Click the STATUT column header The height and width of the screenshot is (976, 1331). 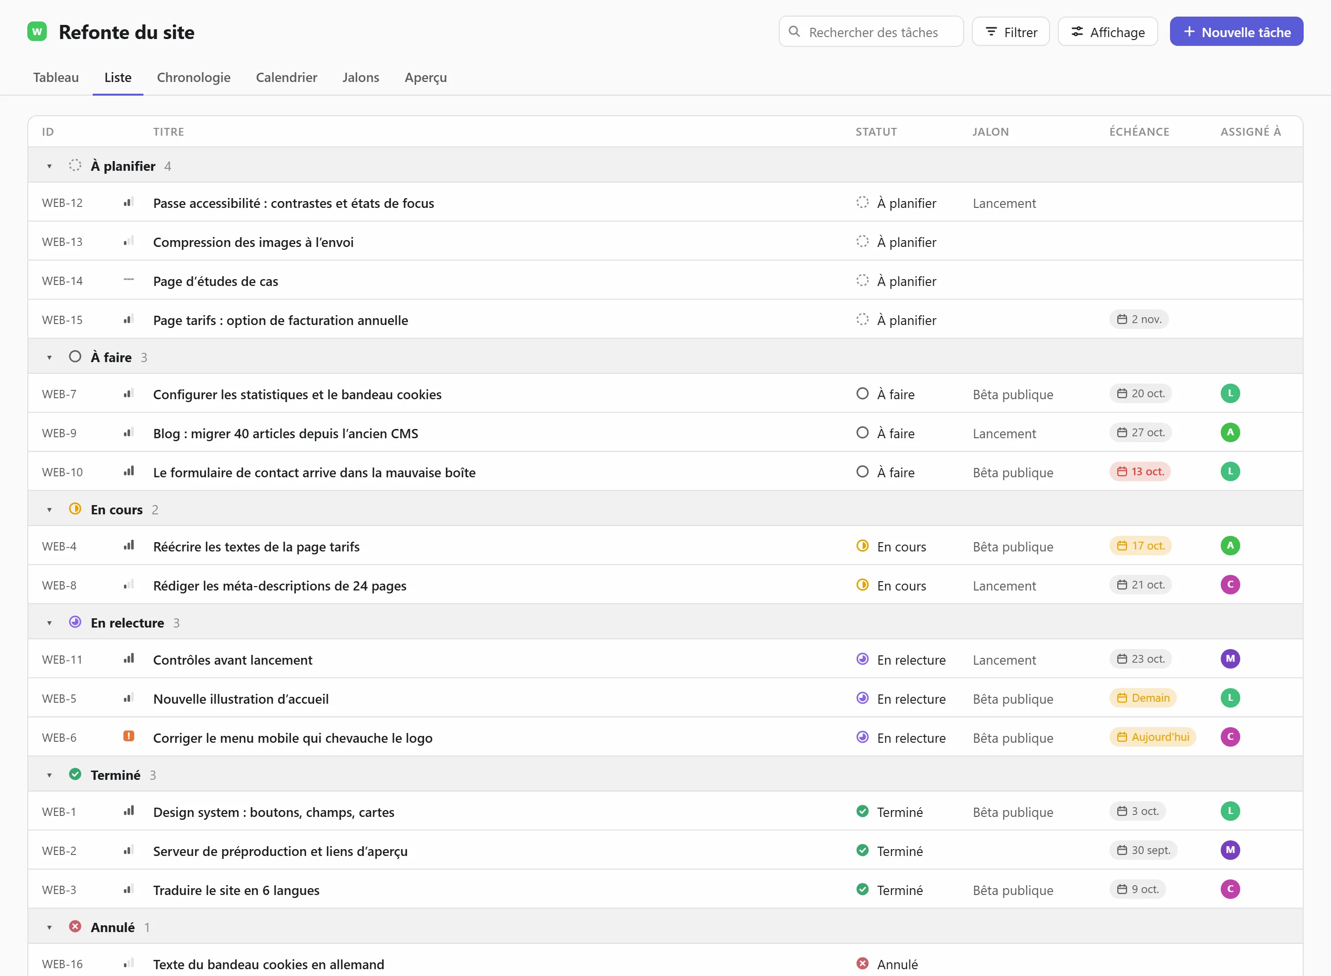[x=876, y=132]
